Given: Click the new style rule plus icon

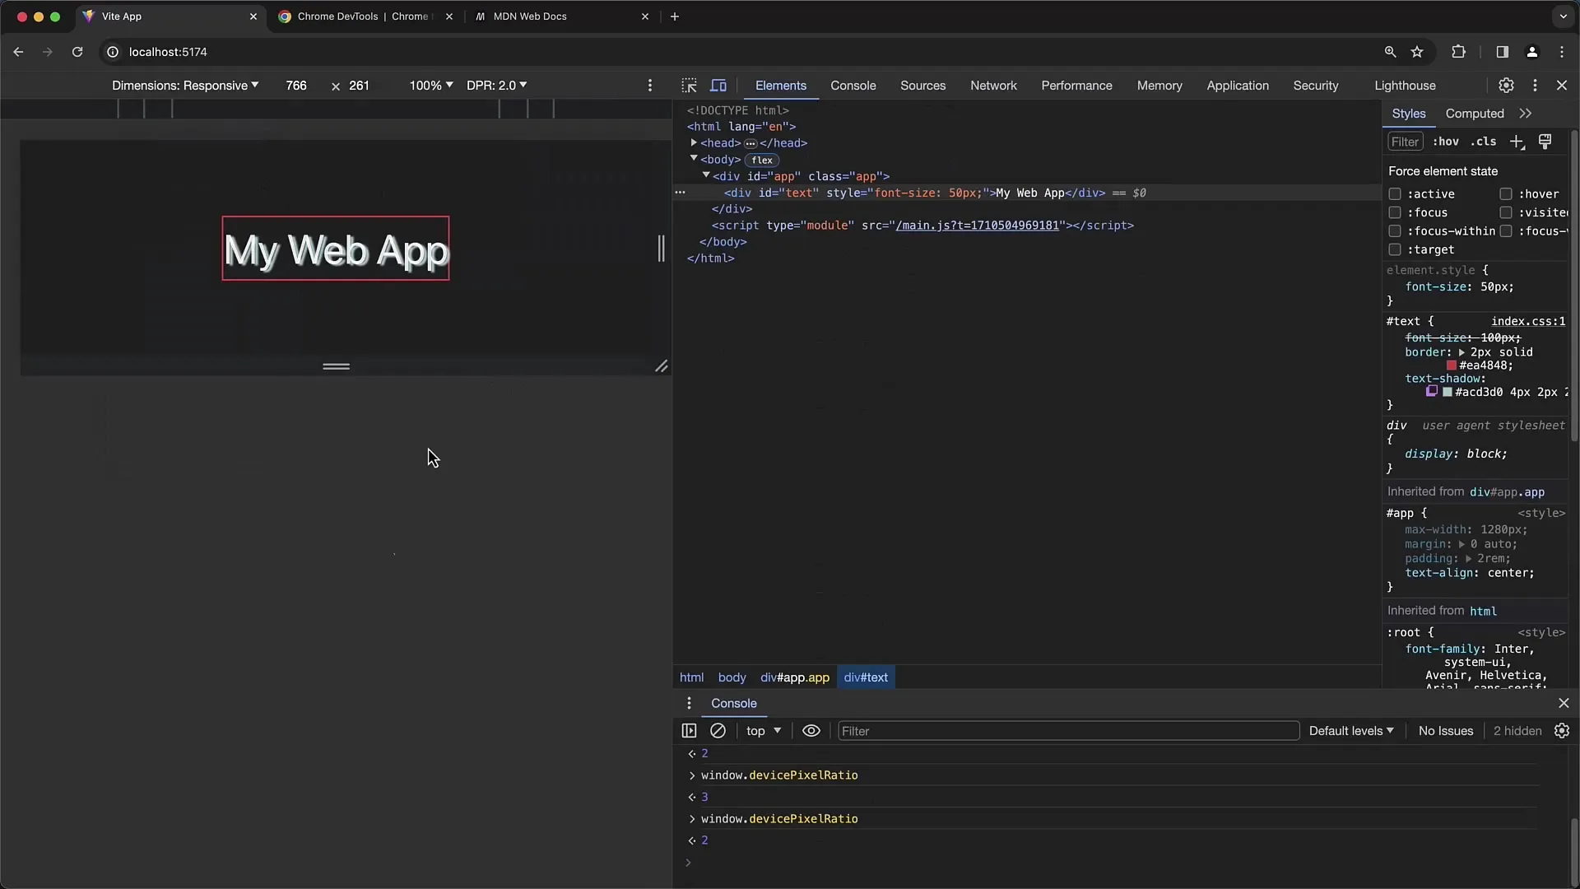Looking at the screenshot, I should 1517,142.
